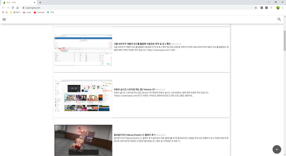286x156 pixels.
Task: Open the hamburger menu on the site
Action: 4,19
